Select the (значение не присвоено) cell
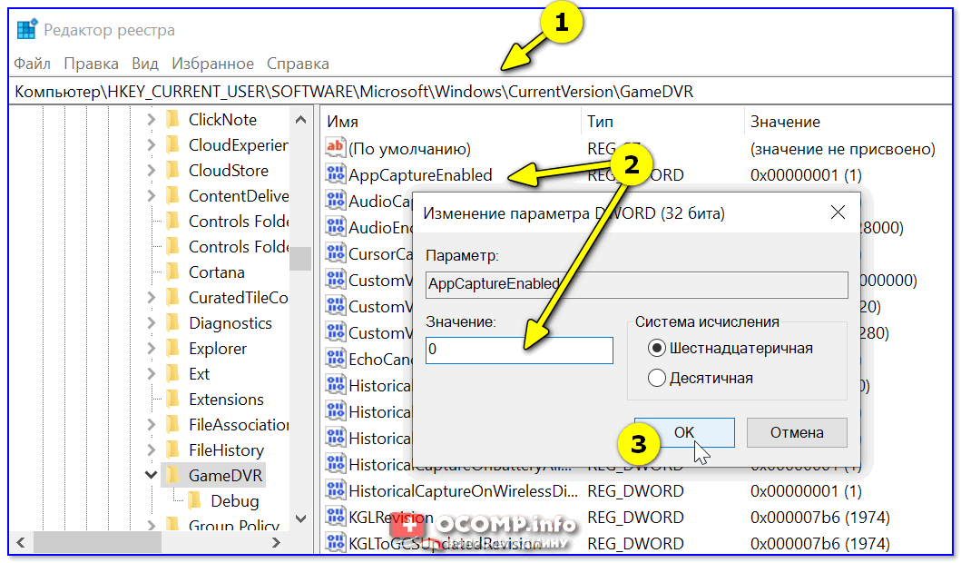This screenshot has height=563, width=961. [843, 148]
